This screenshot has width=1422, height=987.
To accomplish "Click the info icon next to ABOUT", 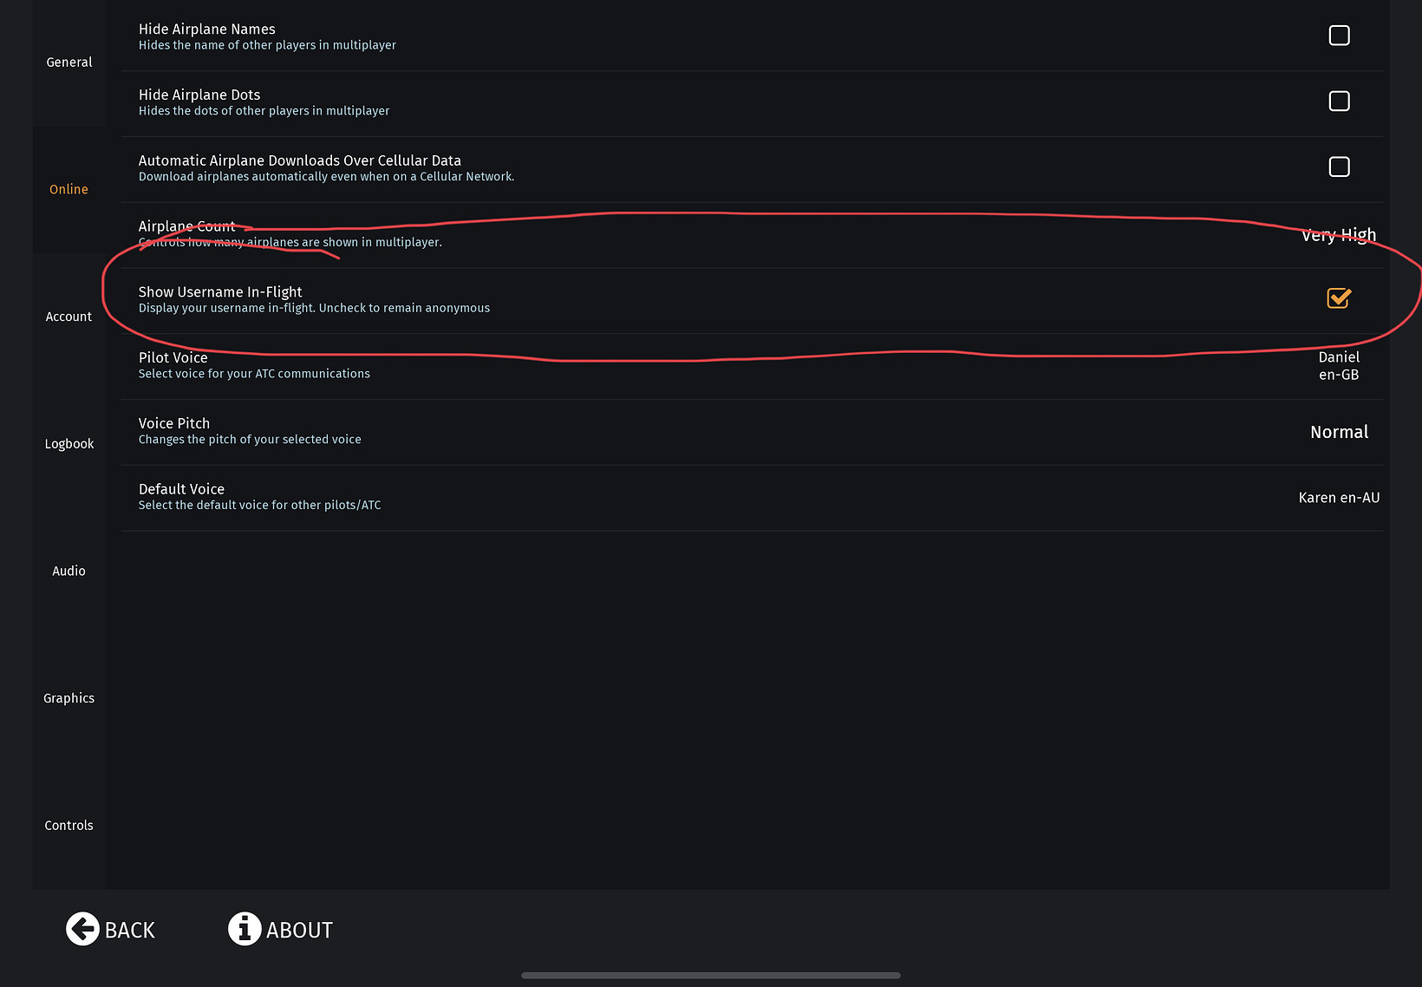I will [244, 929].
